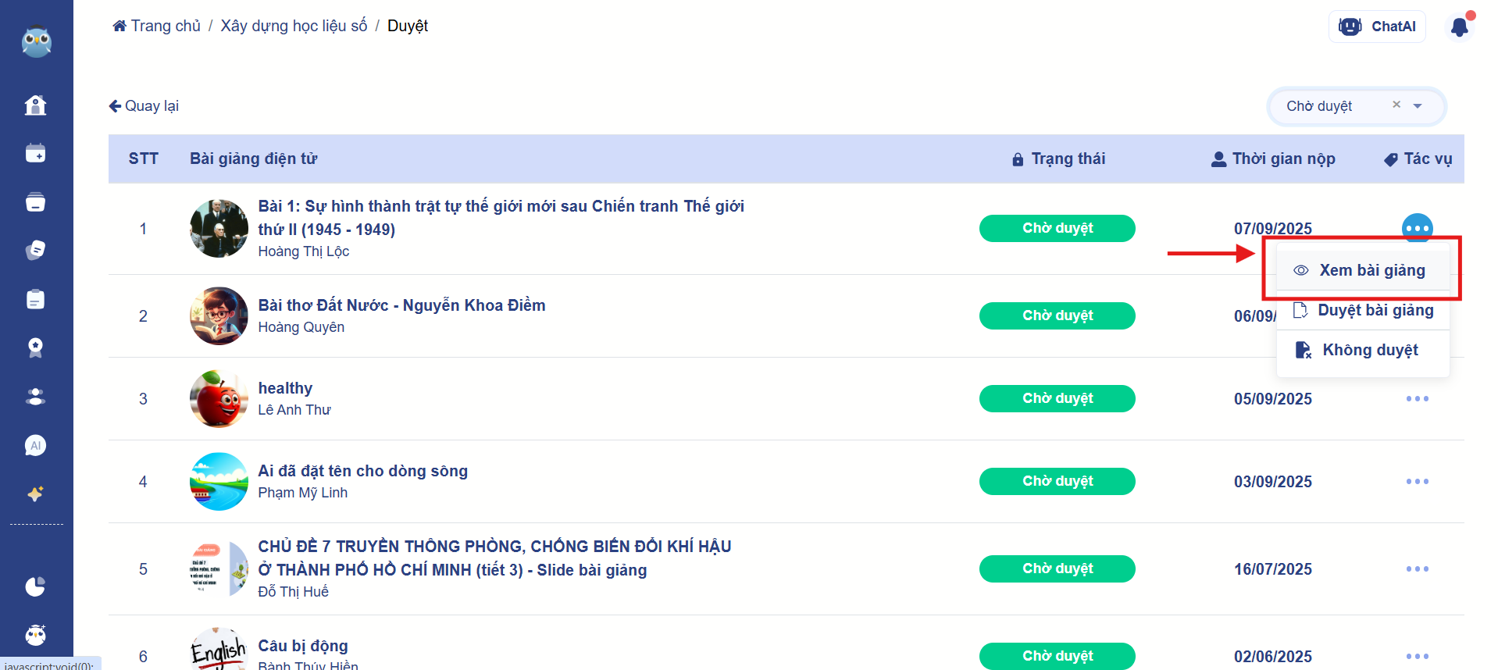Click the 'Bài thơ Đất Nước' lesson thumbnail
The height and width of the screenshot is (670, 1498).
[x=219, y=316]
